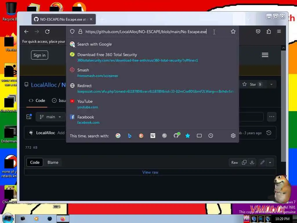Open the Windows Start button
Screen dimensions: 297x223
coord(8,218)
